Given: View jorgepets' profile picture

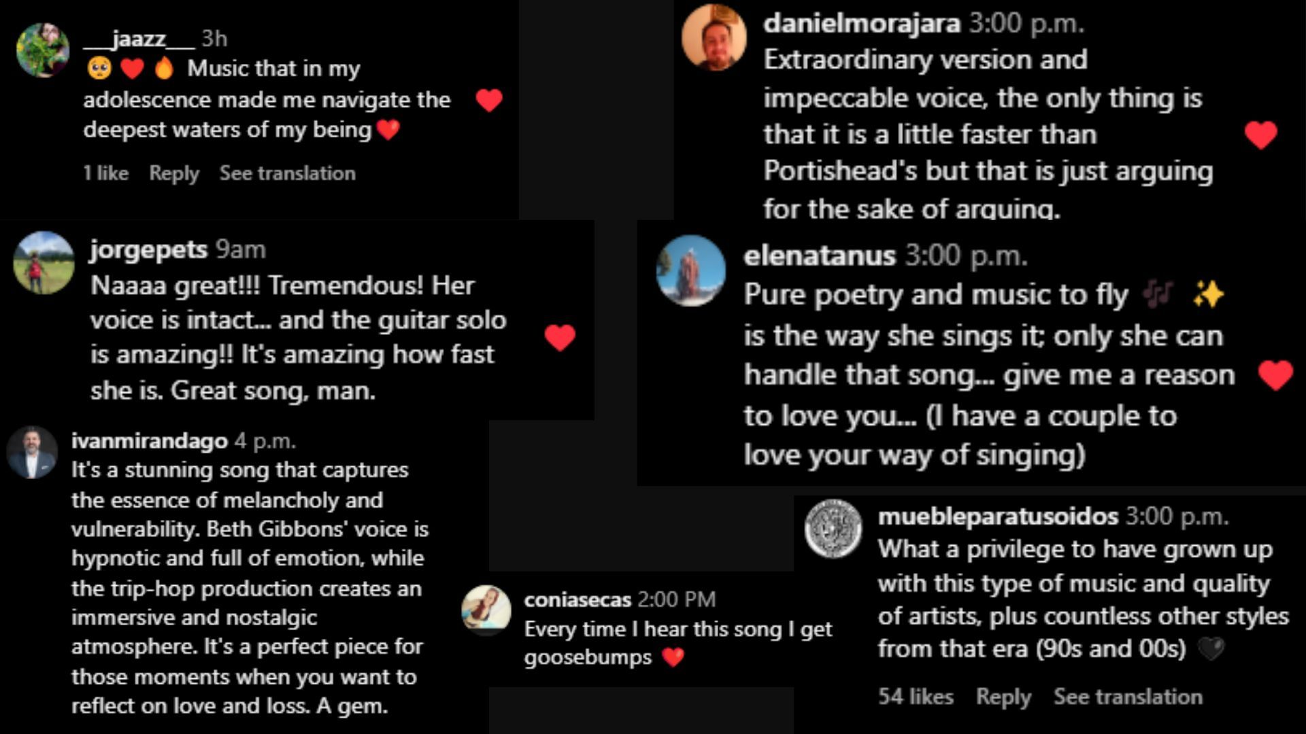Looking at the screenshot, I should pos(44,263).
